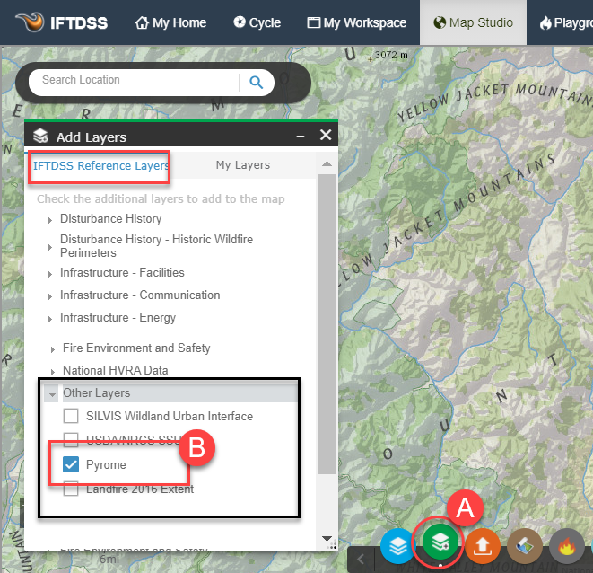Expand Disturbance History - Historic Wildfire Perimeters
Image resolution: width=593 pixels, height=573 pixels.
50,247
